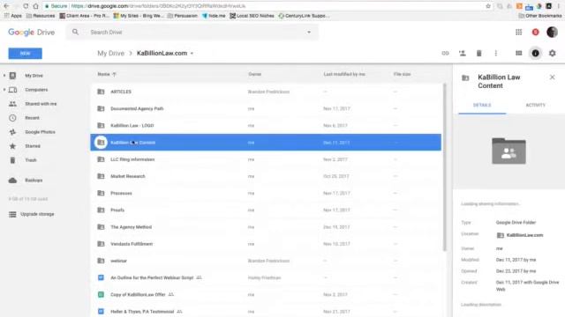Select the webinar folder row

[266, 261]
